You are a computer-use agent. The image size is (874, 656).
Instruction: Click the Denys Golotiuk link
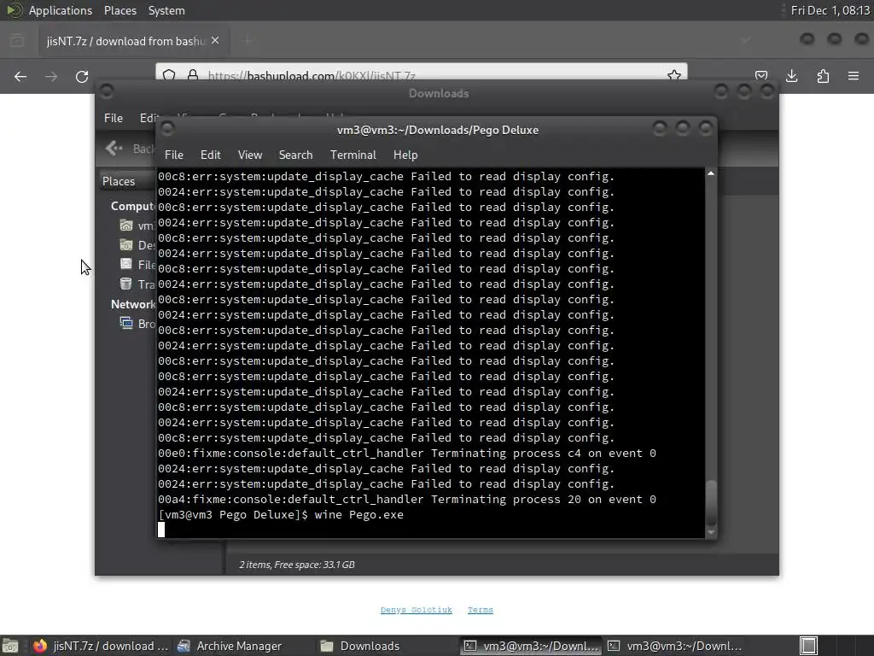click(x=416, y=610)
